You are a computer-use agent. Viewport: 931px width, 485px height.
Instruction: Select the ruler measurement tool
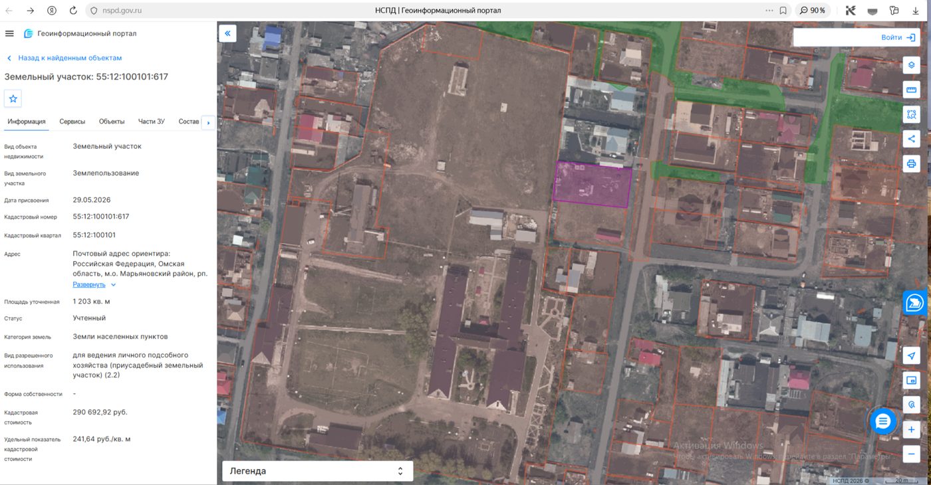(911, 90)
